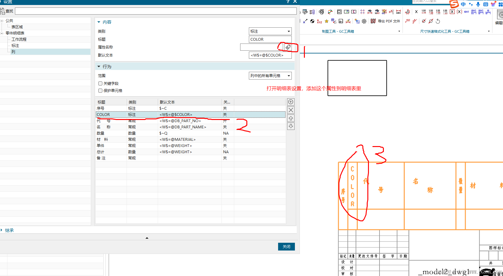Open the 类别 dropdown showing 标注

click(x=270, y=31)
